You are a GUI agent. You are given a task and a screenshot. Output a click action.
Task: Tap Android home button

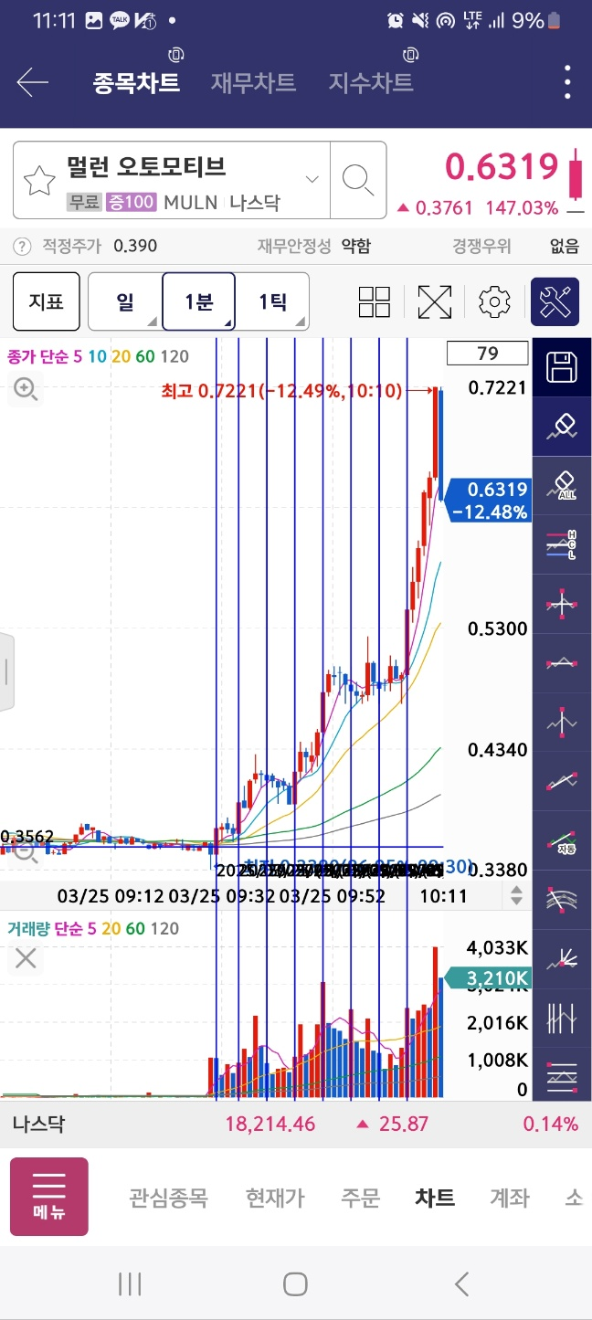pyautogui.click(x=295, y=1284)
